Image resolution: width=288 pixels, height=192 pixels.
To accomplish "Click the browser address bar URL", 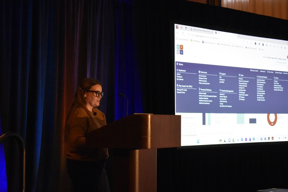I will 205,36.
